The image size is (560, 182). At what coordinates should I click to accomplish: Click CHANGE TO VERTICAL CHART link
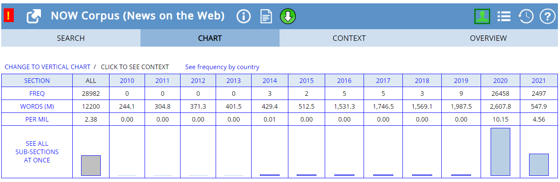48,67
